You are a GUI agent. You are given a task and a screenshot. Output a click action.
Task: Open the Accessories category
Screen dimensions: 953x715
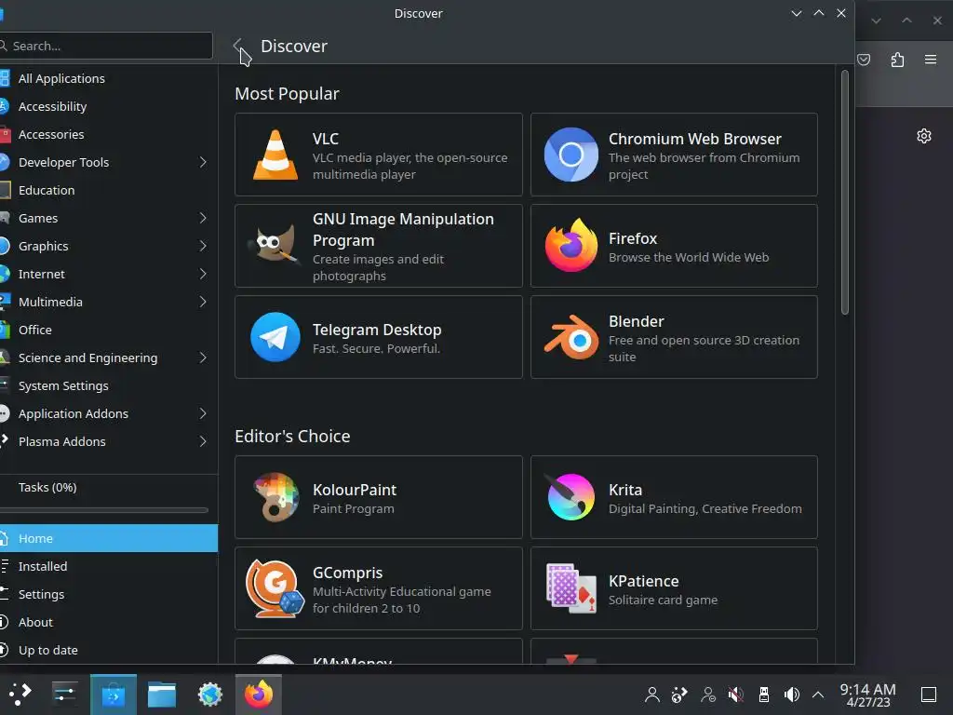pyautogui.click(x=109, y=134)
